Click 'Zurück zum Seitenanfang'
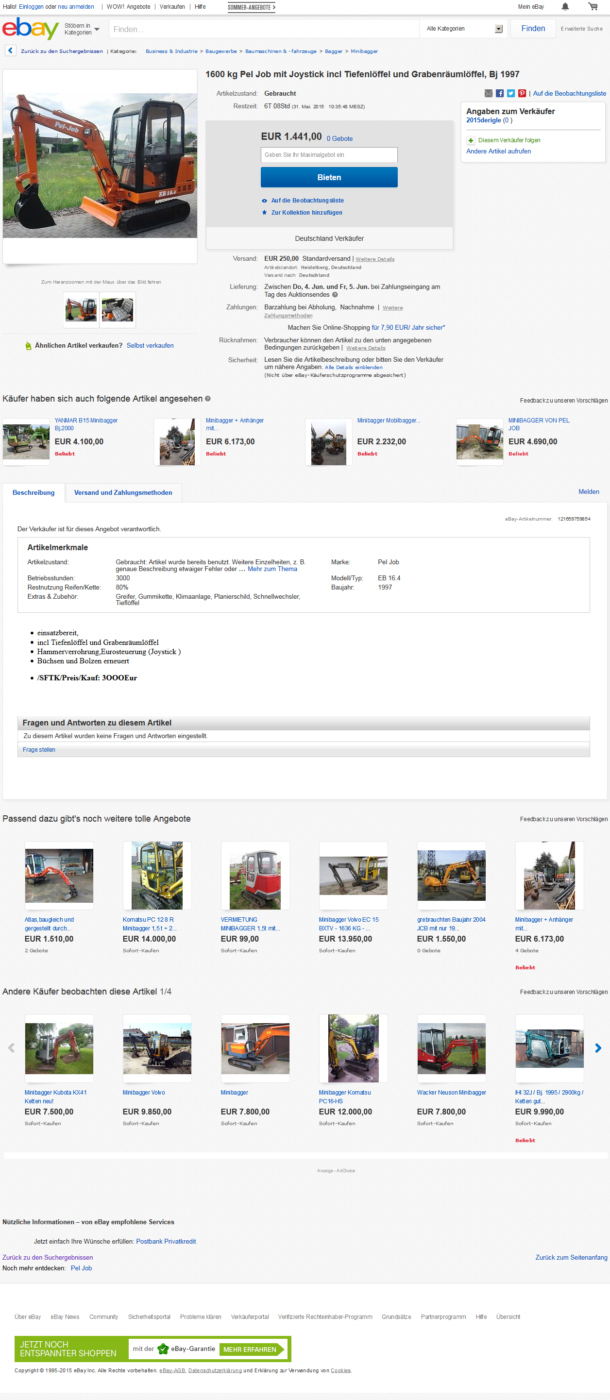Screen dimensions: 610x1400 point(572,1258)
